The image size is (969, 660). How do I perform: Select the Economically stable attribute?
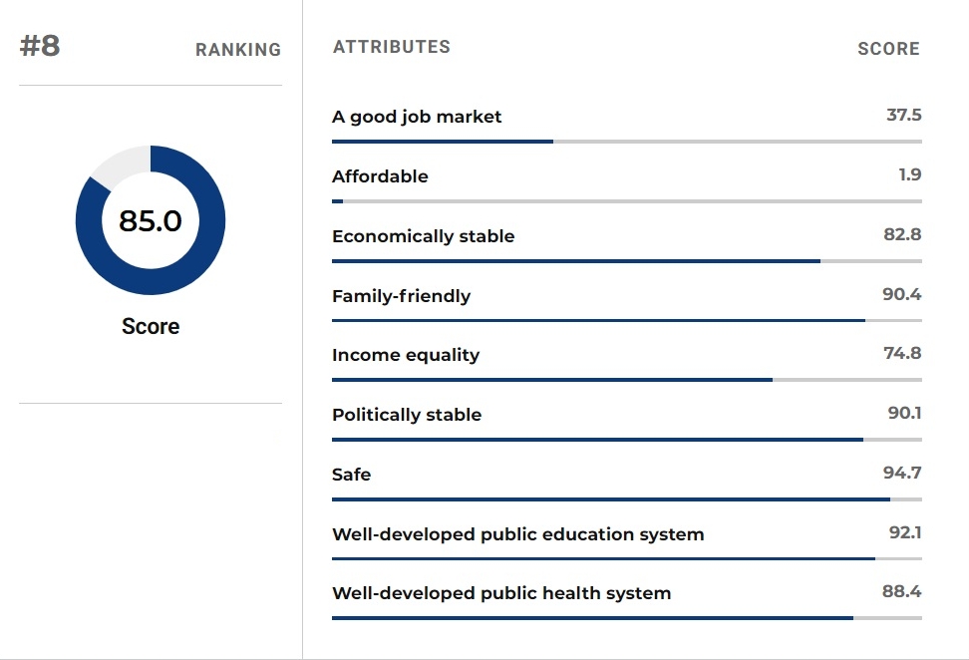coord(424,236)
